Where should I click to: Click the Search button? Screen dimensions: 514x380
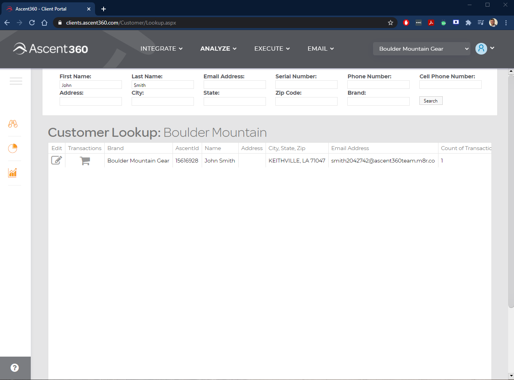click(431, 101)
